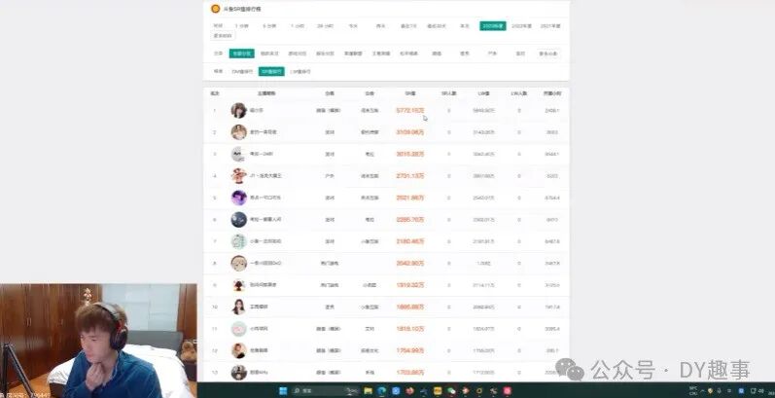The image size is (775, 398).
Task: Click the SR value 1703.86万
Action: tap(409, 372)
